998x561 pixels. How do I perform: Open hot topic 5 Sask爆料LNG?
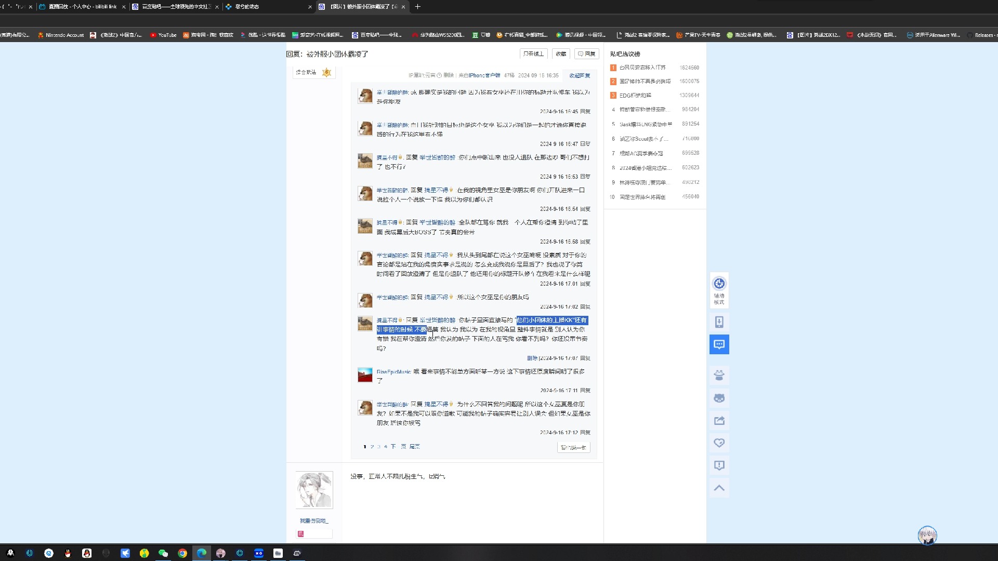coord(646,124)
